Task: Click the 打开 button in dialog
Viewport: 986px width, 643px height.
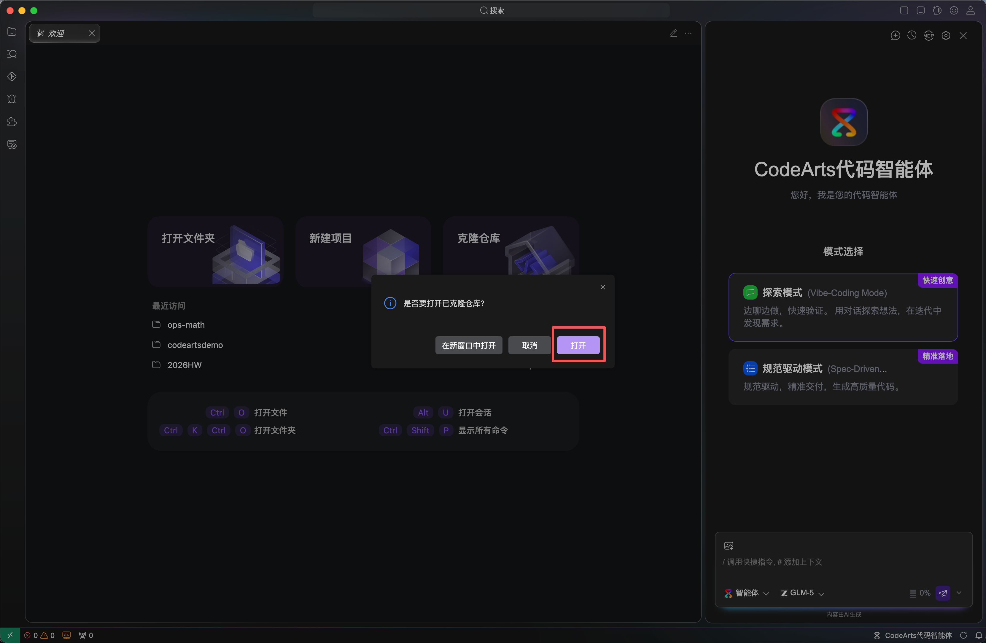Action: 578,345
